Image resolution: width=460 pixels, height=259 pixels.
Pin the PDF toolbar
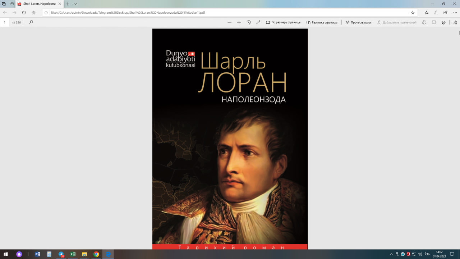point(455,22)
